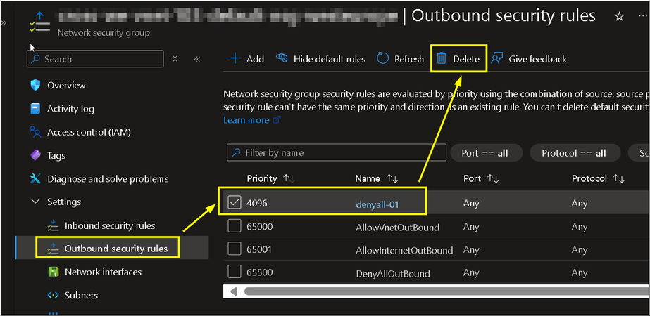Click the Refresh circular arrow icon

pyautogui.click(x=382, y=59)
